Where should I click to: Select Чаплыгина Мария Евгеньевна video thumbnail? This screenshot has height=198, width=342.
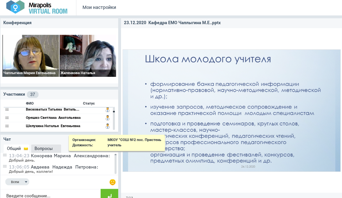pos(31,56)
